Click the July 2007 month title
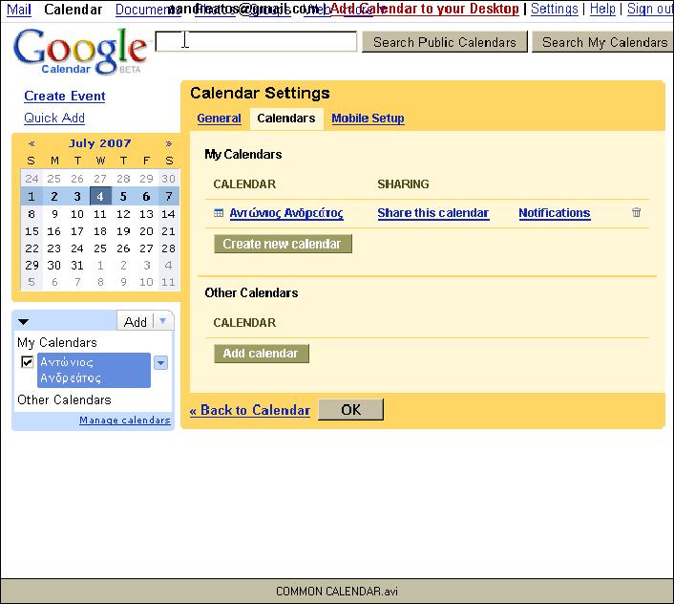This screenshot has height=604, width=674. pos(99,143)
